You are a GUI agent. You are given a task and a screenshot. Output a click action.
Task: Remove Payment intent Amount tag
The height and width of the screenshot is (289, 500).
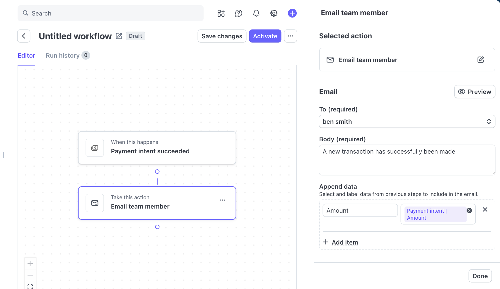(x=469, y=211)
